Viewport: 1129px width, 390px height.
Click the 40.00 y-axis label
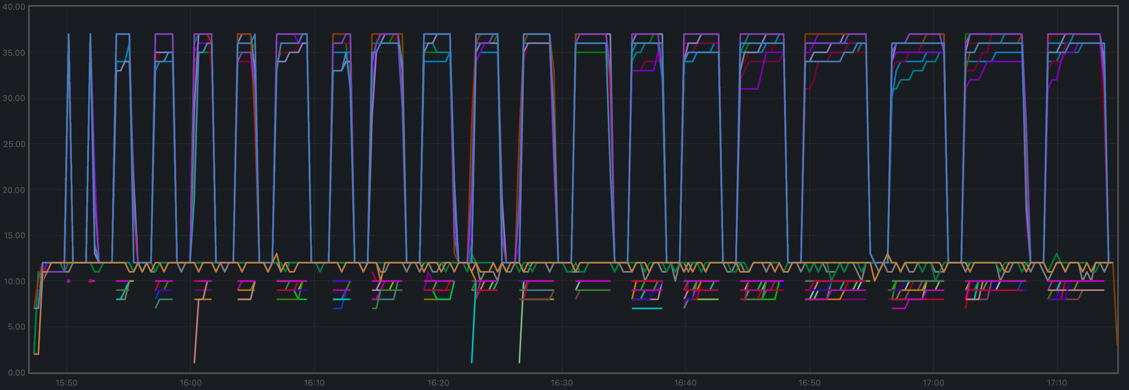click(x=14, y=7)
